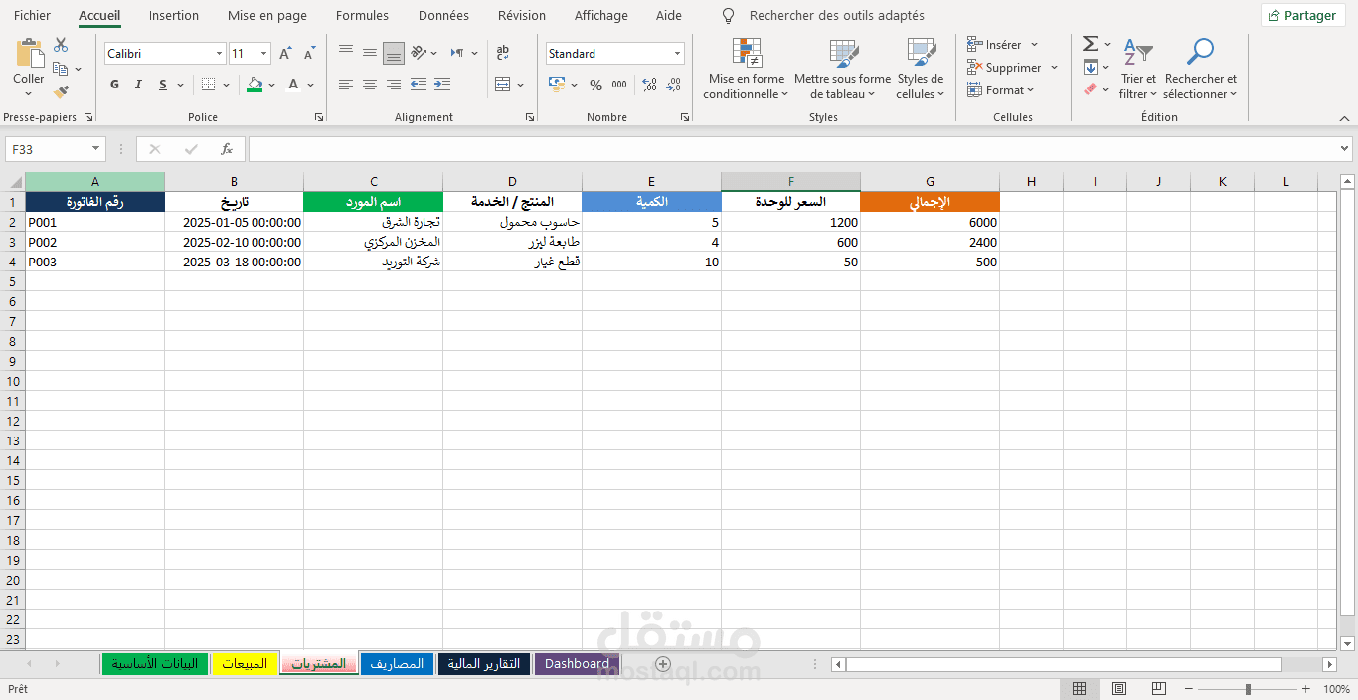Expand Styles de cellules menu
Viewport: 1358px width, 700px height.
point(920,70)
